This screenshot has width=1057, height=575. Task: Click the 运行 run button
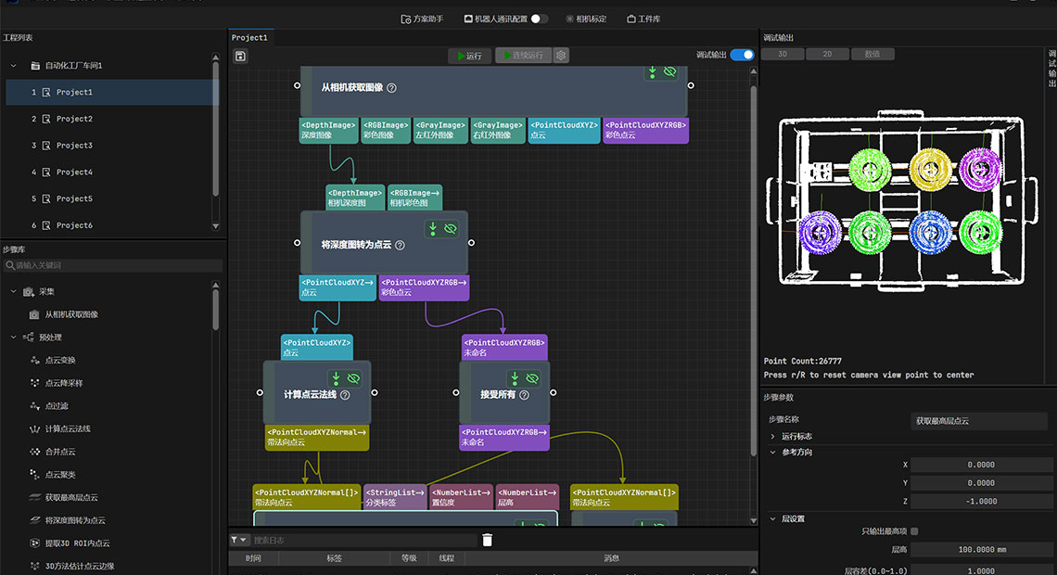469,56
